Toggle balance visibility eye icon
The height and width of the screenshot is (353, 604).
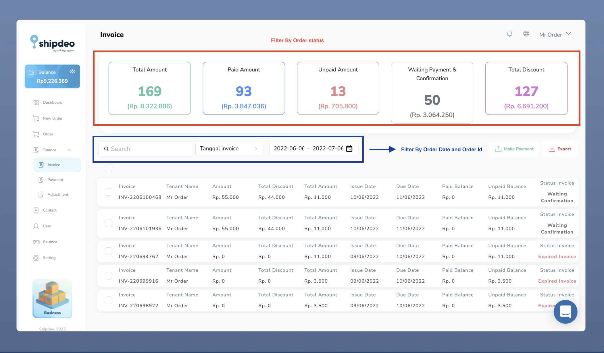click(x=72, y=71)
